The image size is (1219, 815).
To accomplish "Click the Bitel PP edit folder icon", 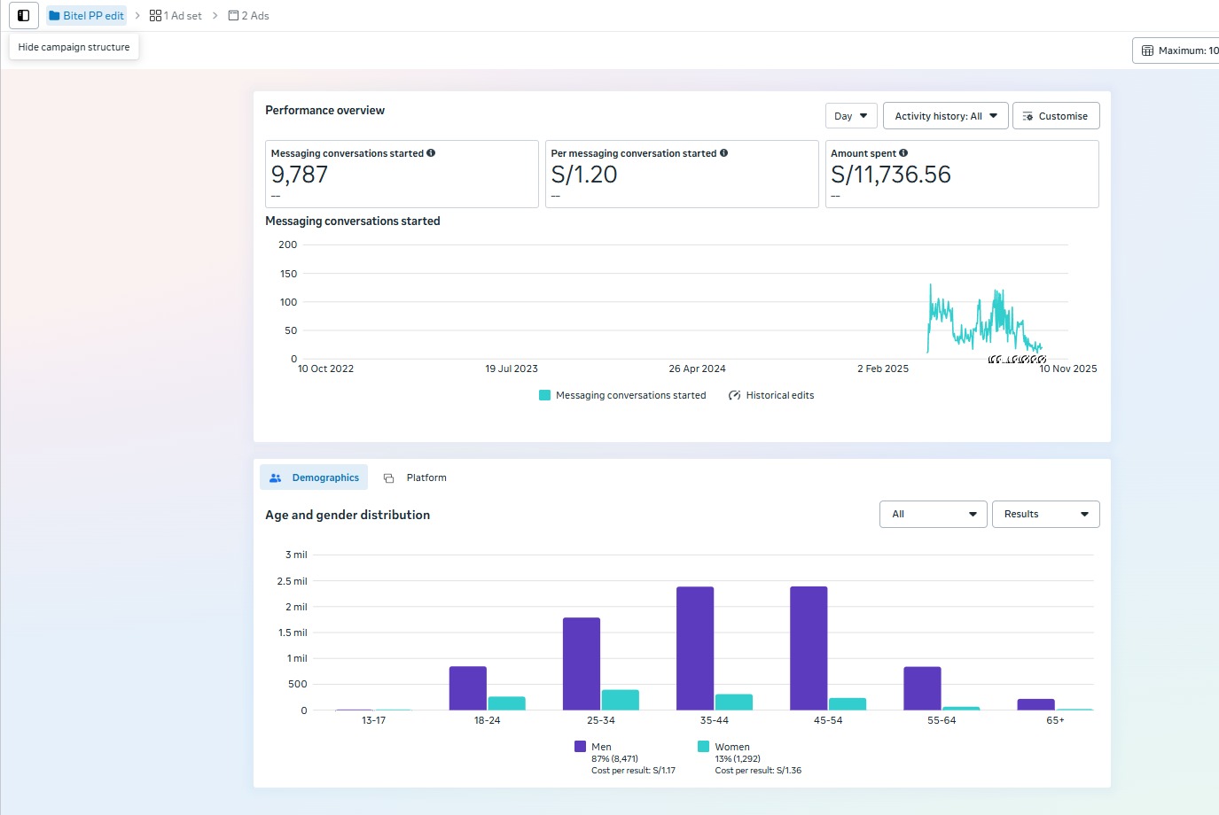I will point(55,16).
